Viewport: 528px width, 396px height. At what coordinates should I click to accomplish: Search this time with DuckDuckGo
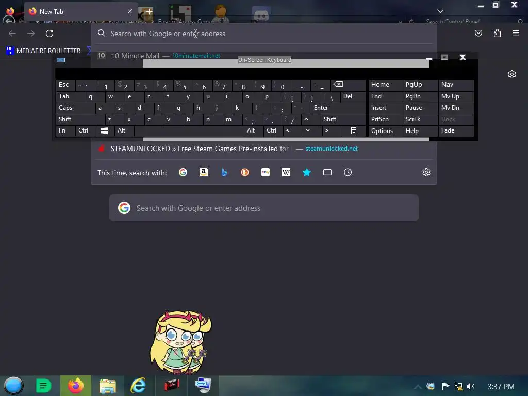coord(245,172)
